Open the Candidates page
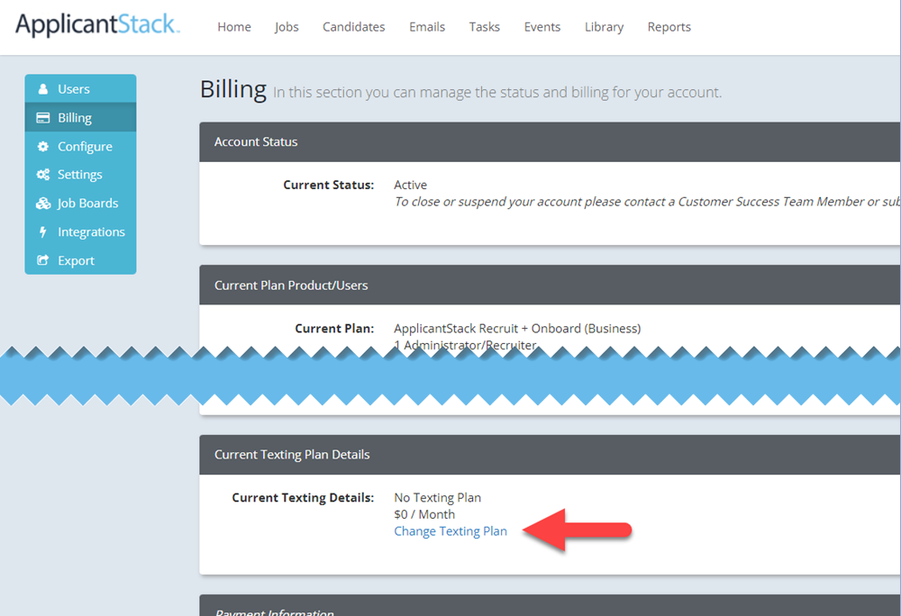Image resolution: width=901 pixels, height=616 pixels. [353, 27]
